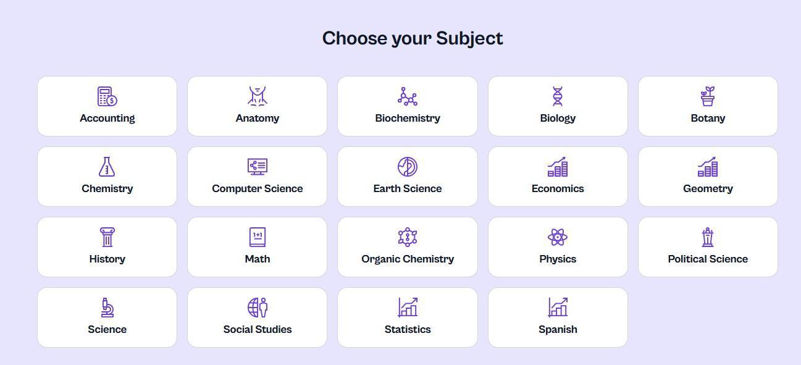Choose Spanish from the subject grid

pos(557,317)
